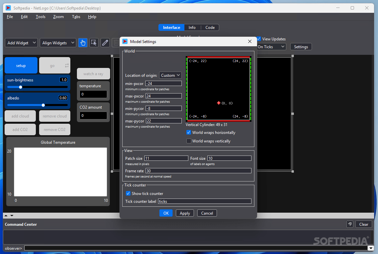378x254 pixels.
Task: Clear the Command Center output
Action: click(364, 224)
